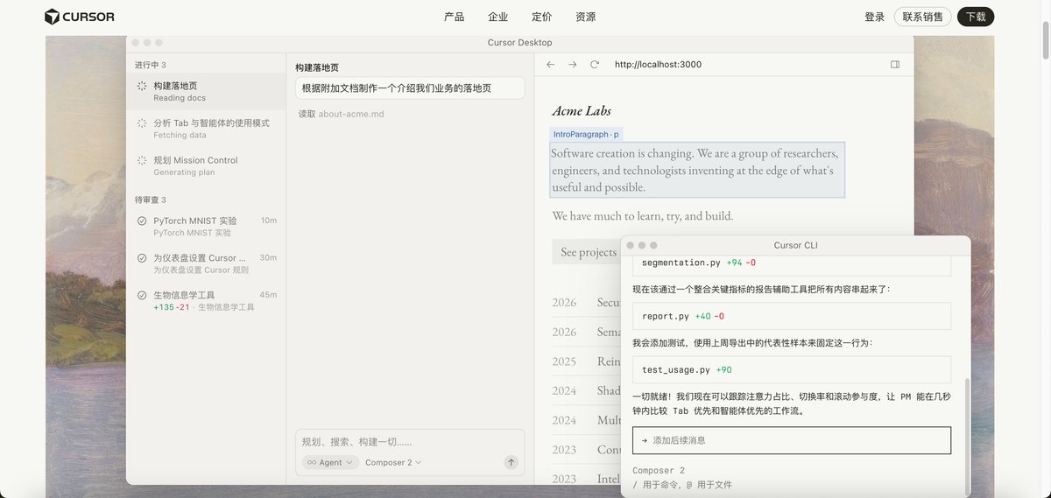Open the 产品 menu in the site header
The image size is (1051, 498).
tap(454, 17)
